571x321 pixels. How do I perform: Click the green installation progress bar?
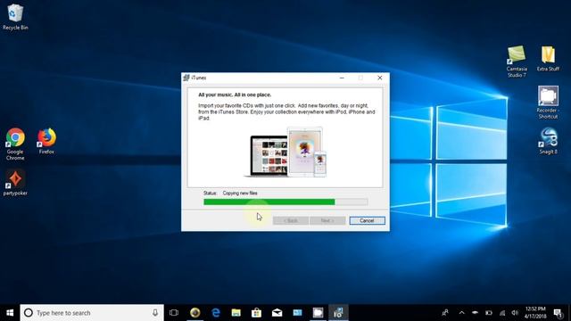285,202
